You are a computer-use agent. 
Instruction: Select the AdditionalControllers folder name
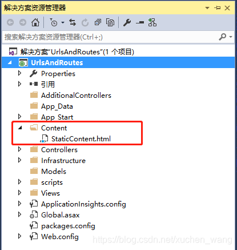(x=76, y=95)
